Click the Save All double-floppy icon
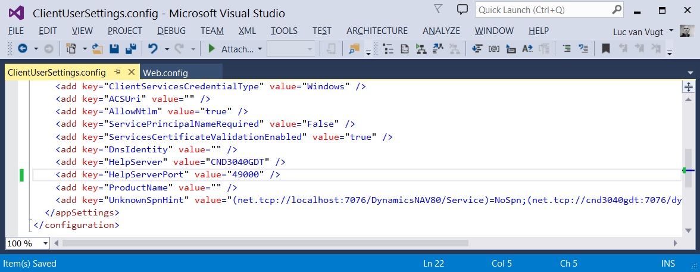 click(131, 49)
